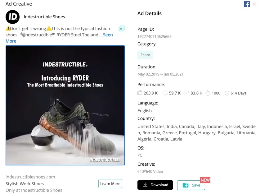
Task: Click the Stylish Work Shoes headline
Action: 25,184
